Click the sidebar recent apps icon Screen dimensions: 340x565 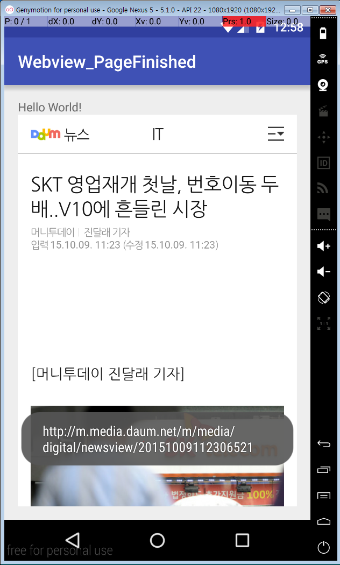tap(323, 470)
